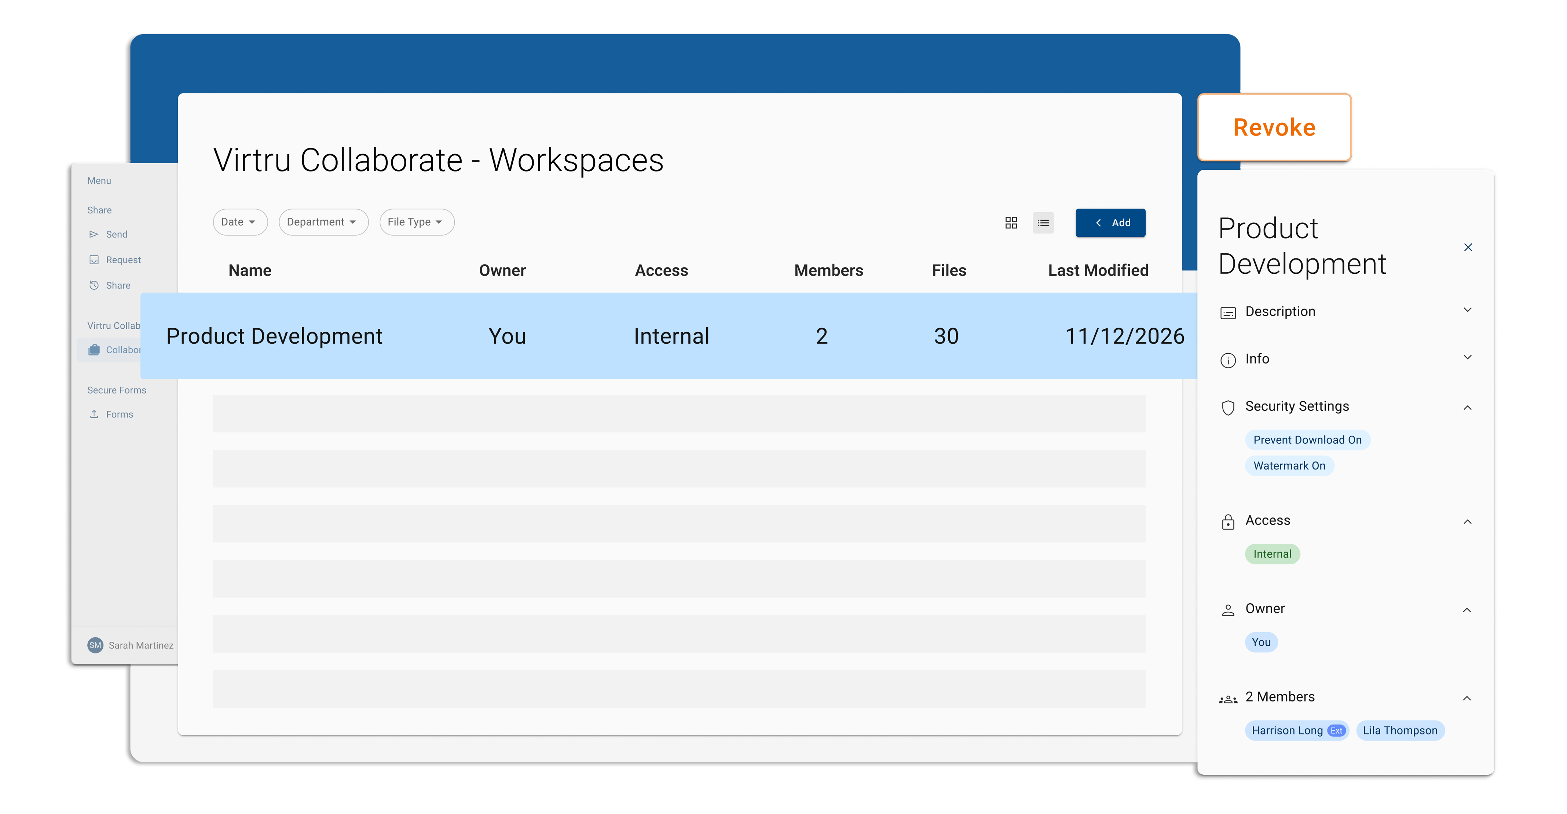Switch to list view layout
The image size is (1567, 814).
[1043, 222]
